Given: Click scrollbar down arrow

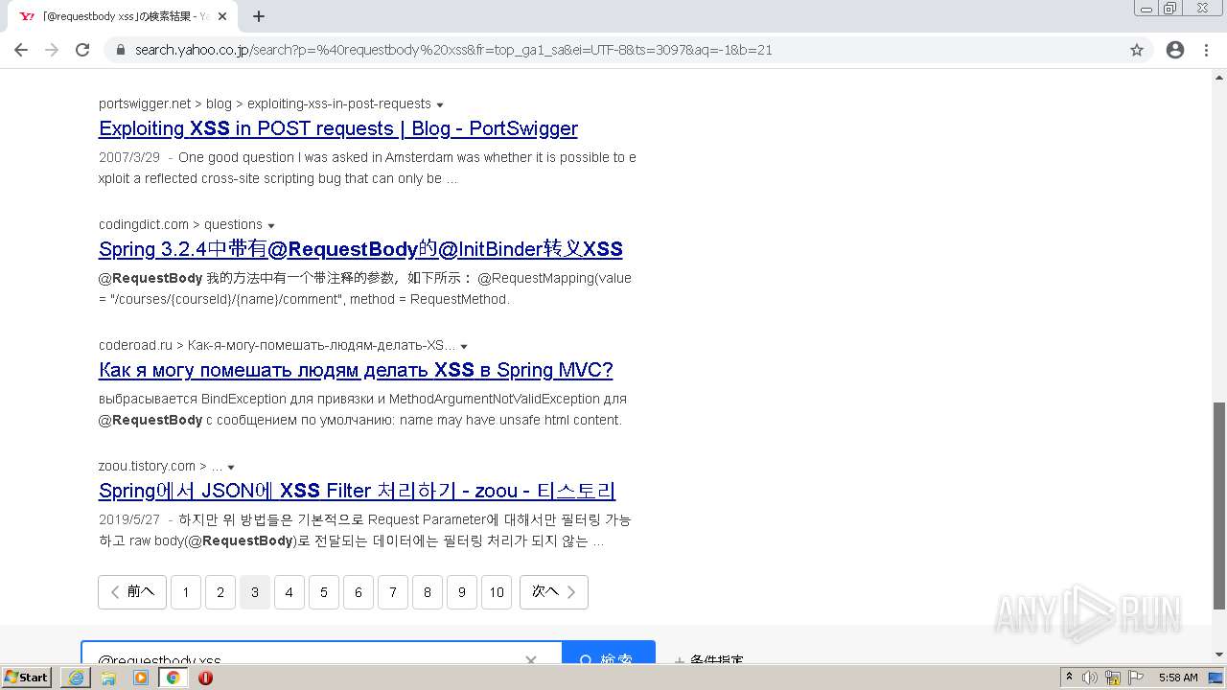Looking at the screenshot, I should tap(1219, 655).
